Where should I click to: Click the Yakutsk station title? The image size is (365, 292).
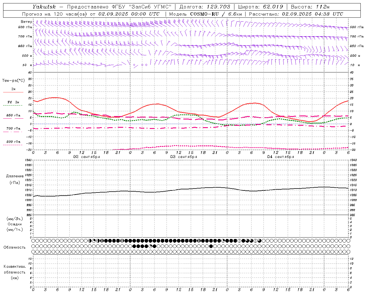coord(44,7)
